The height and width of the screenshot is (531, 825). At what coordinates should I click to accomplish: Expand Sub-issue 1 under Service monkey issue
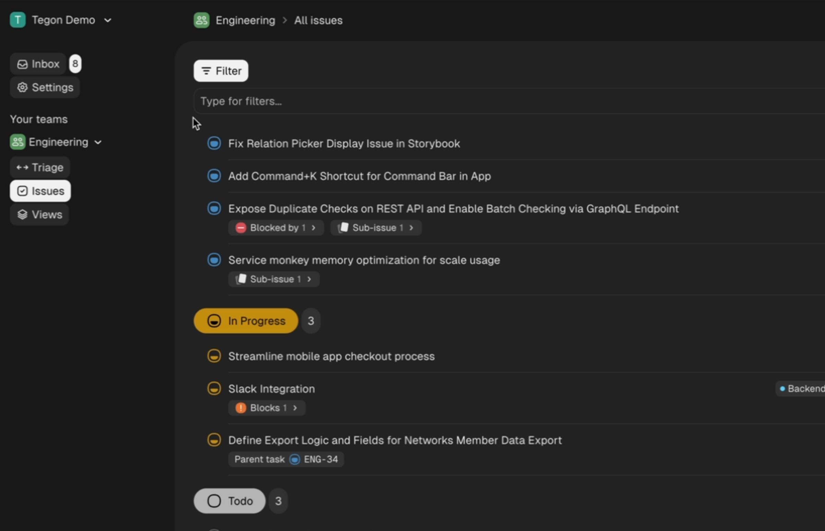pyautogui.click(x=274, y=279)
